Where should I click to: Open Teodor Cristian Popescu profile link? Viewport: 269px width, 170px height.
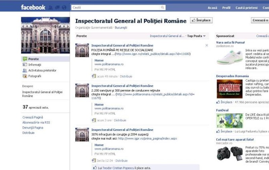coord(119,168)
